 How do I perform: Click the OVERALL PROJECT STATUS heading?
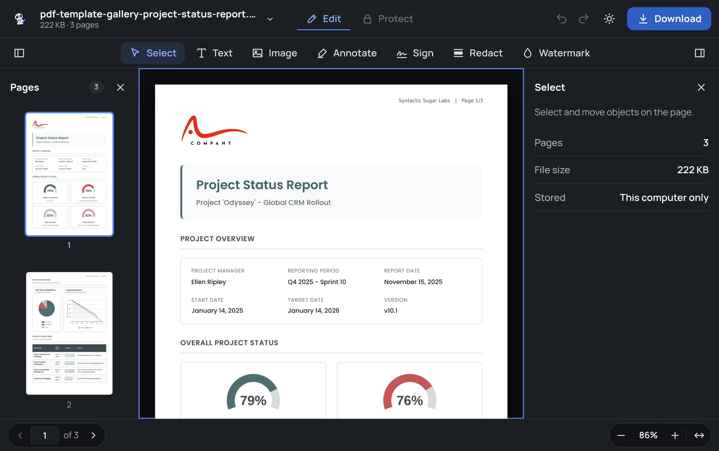point(229,343)
